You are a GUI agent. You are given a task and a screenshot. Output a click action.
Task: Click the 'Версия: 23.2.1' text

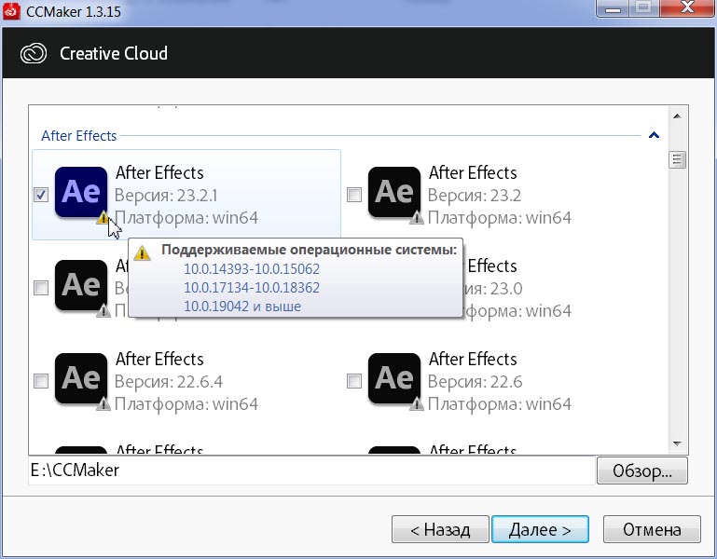click(x=166, y=195)
